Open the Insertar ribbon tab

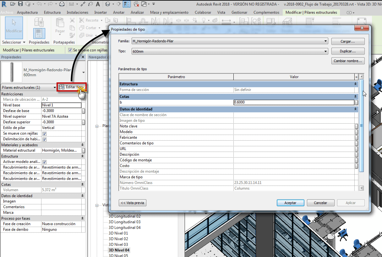101,13
